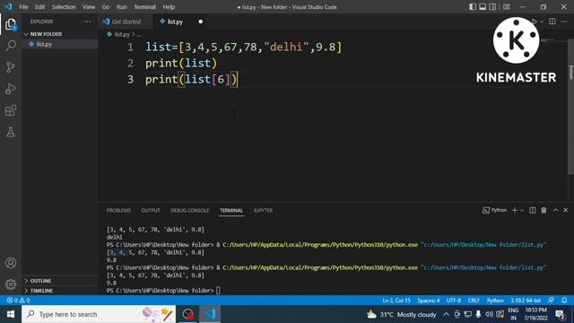574x323 pixels.
Task: Select list.py in the Explorer tree
Action: click(x=44, y=44)
